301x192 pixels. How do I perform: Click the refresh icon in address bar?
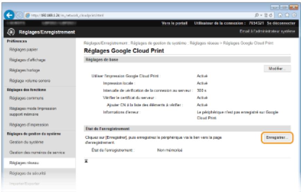(x=270, y=15)
